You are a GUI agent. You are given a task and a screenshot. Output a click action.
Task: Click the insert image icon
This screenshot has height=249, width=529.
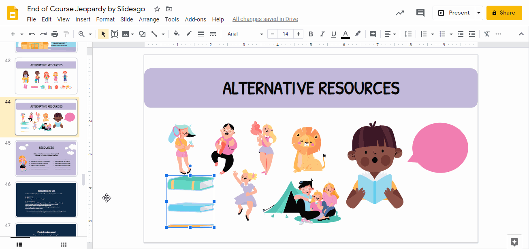point(126,34)
